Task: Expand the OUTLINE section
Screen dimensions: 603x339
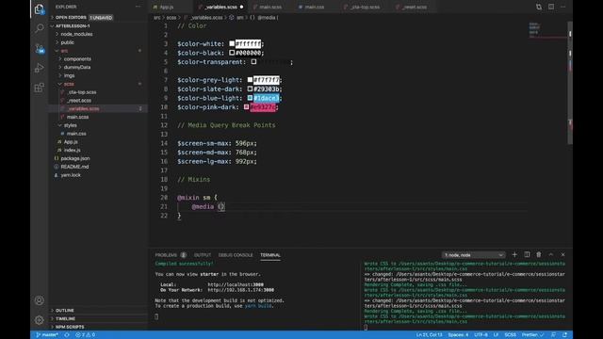Action: tap(65, 310)
